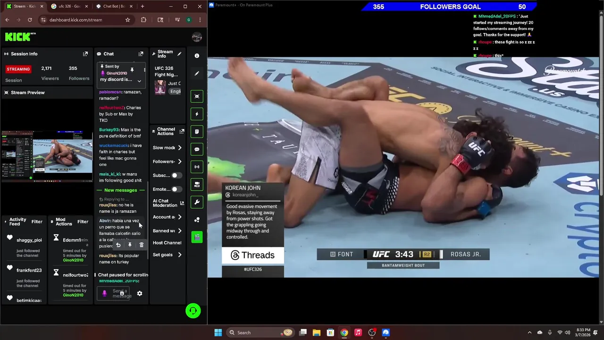Screen dimensions: 604x340
Task: Bookmark this page with the star icon
Action: click(127, 20)
